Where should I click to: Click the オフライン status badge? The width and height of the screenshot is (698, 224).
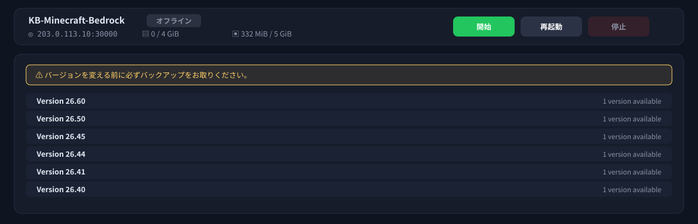pos(173,21)
